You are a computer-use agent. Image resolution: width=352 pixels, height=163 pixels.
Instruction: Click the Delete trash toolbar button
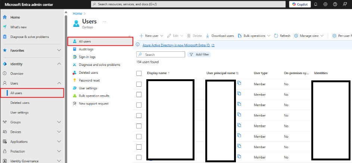click(x=194, y=36)
